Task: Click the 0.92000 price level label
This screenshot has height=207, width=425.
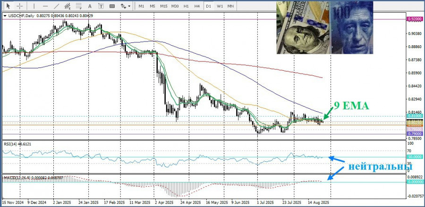Action: (415, 19)
